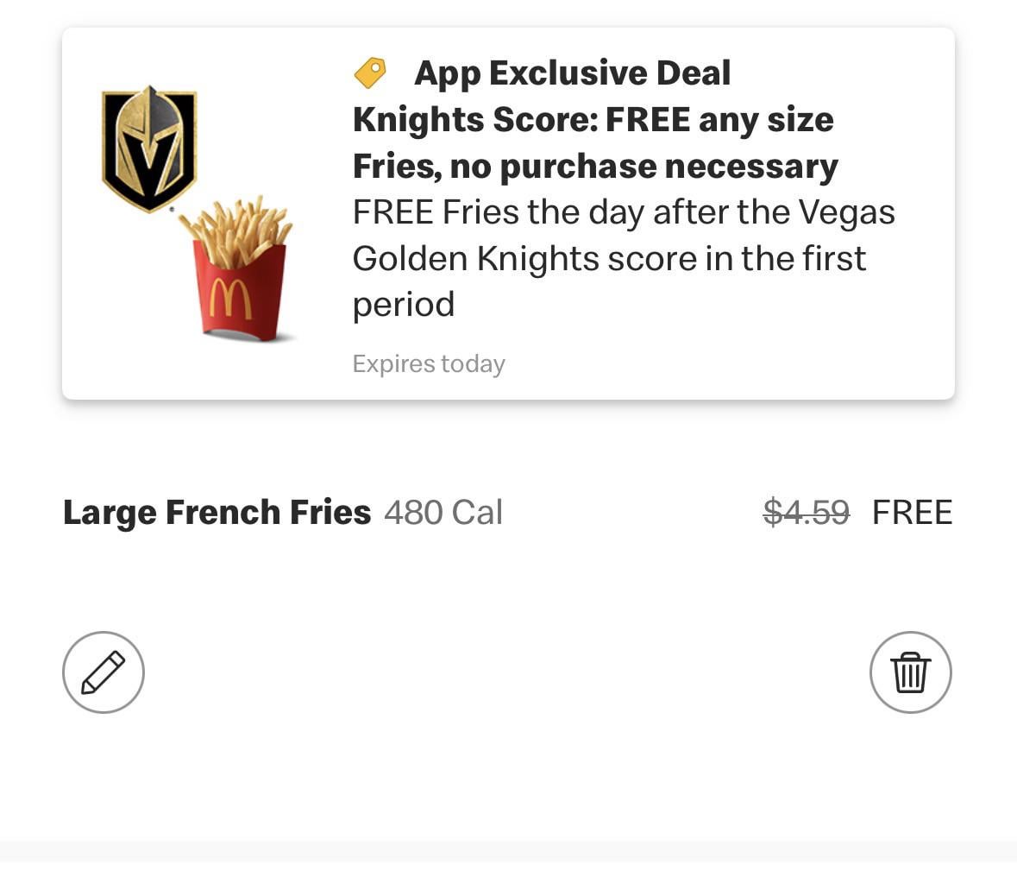This screenshot has height=877, width=1017.
Task: Click 'Golden Knights score in the first' line
Action: tap(609, 258)
